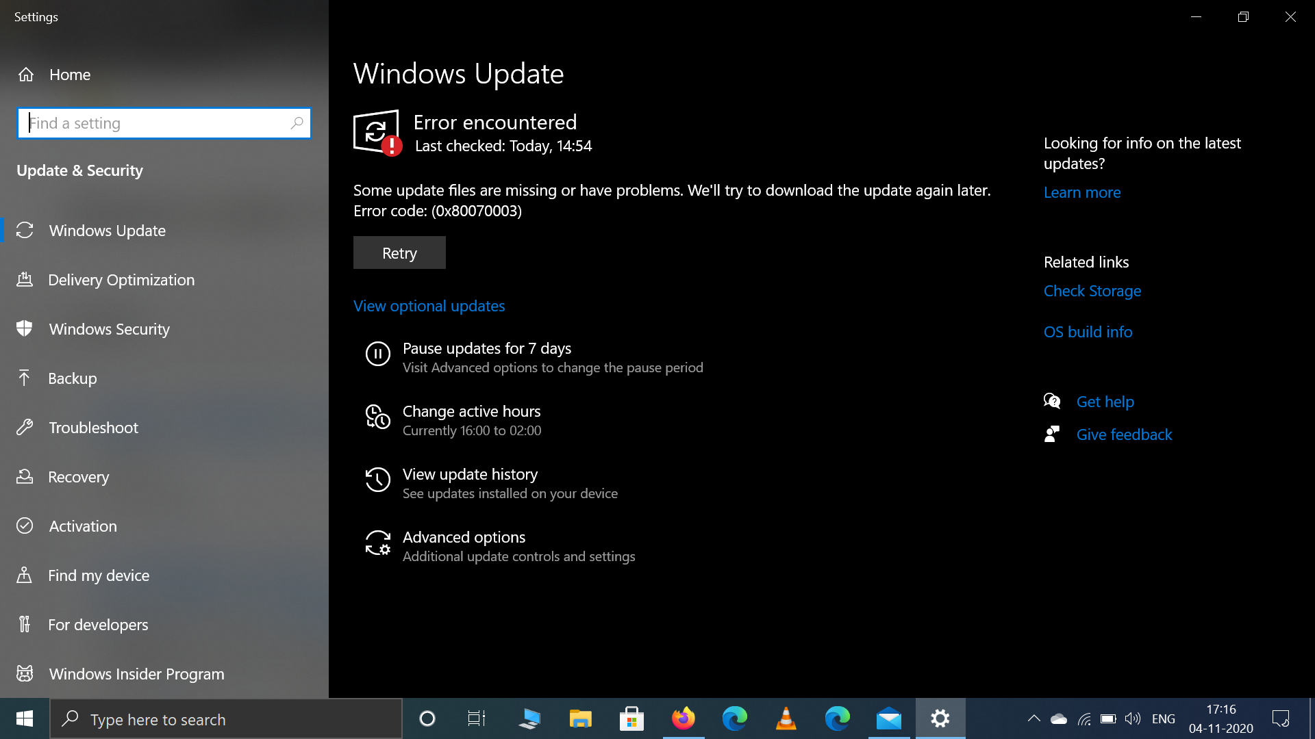1315x739 pixels.
Task: Click the Delivery Optimization icon
Action: [x=25, y=280]
